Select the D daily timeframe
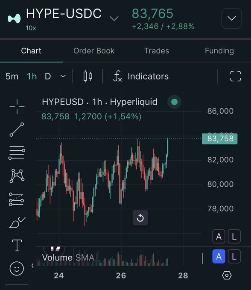Screen dimensions: 251x290 [x=48, y=76]
